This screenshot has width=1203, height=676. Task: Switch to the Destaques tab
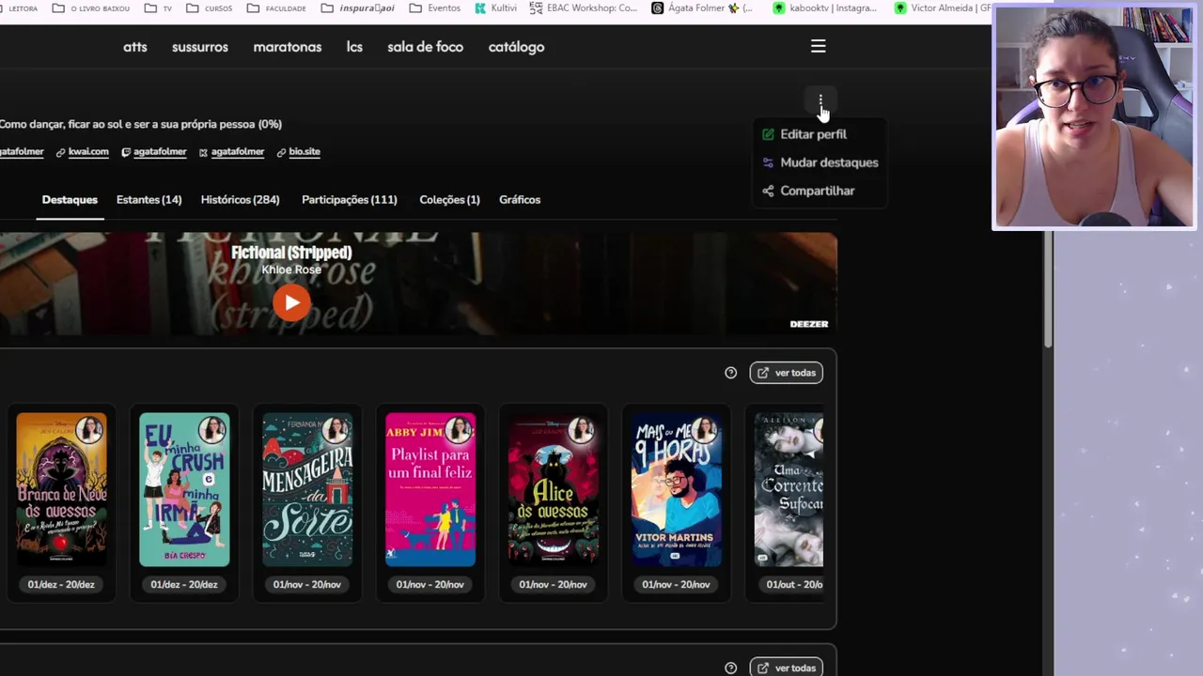70,200
